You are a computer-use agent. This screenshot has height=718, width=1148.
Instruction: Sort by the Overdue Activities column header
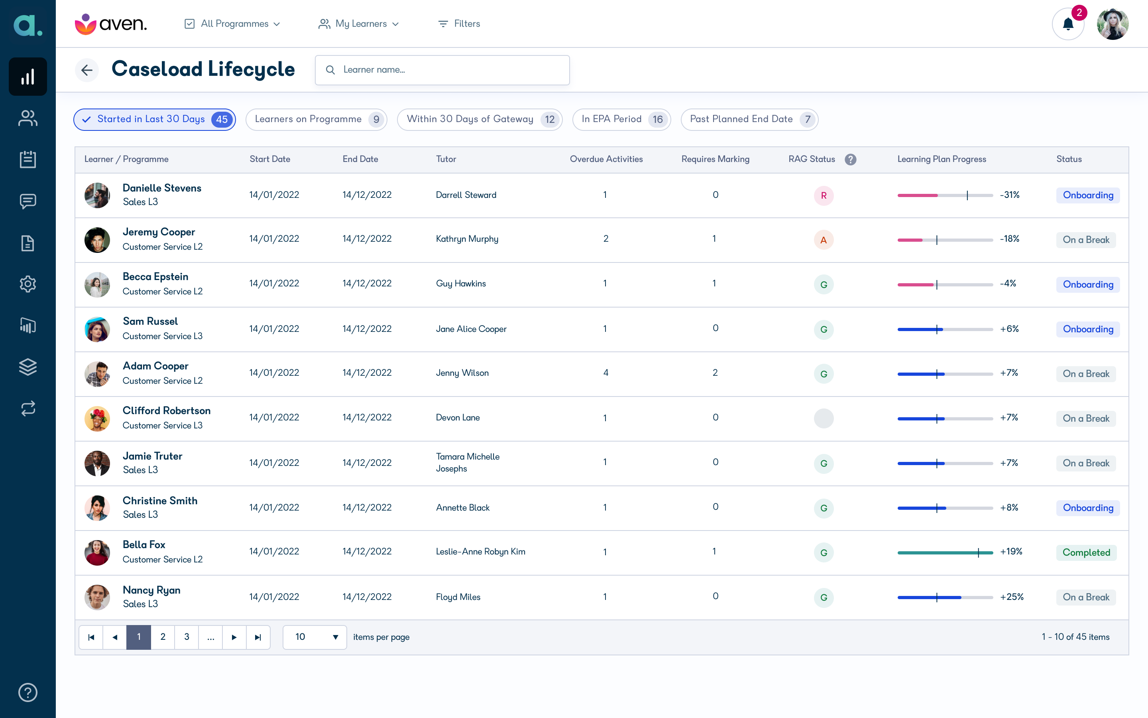(x=606, y=159)
